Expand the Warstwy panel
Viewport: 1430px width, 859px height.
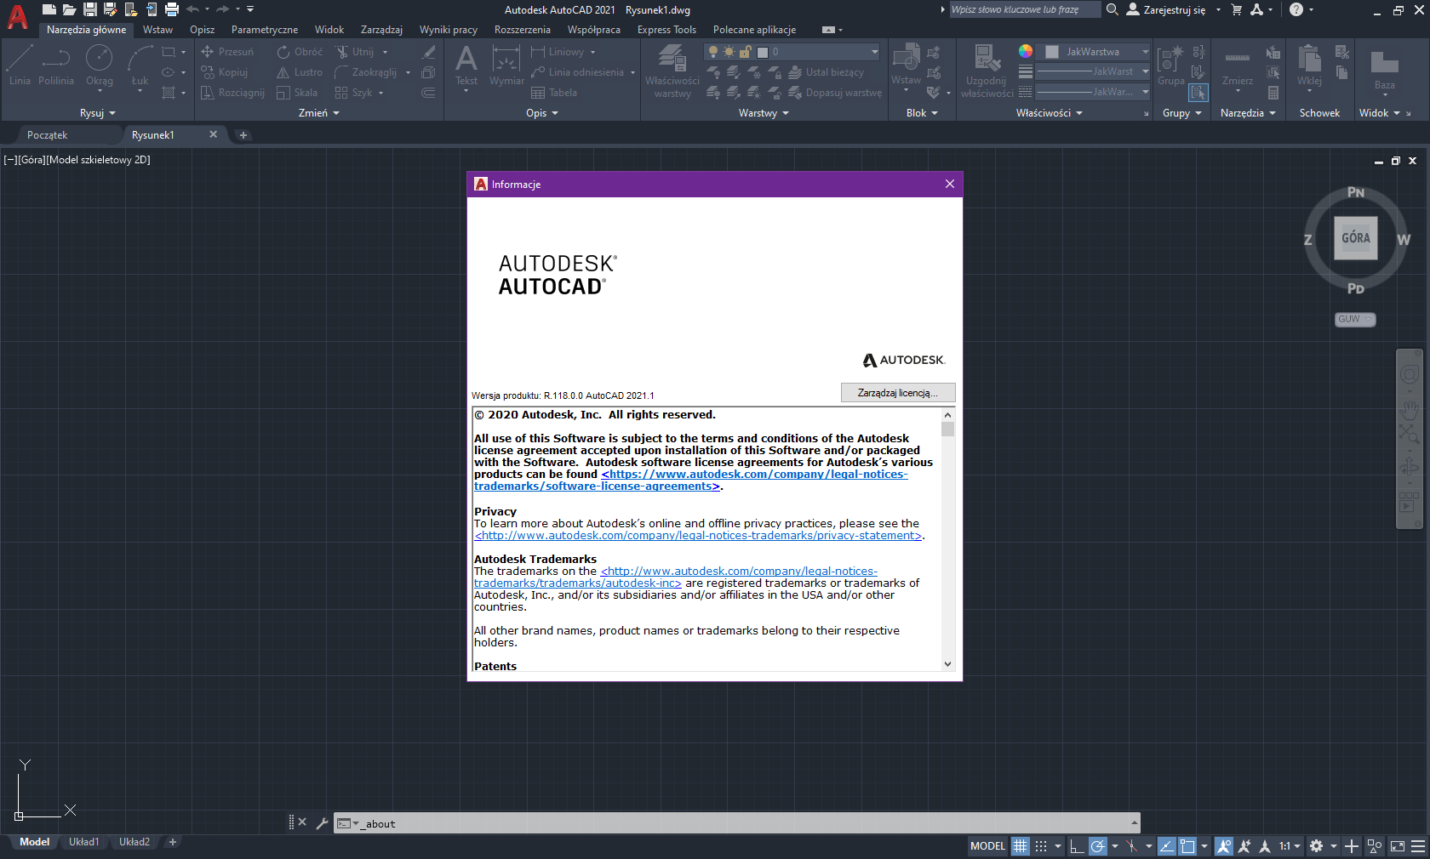tap(764, 113)
